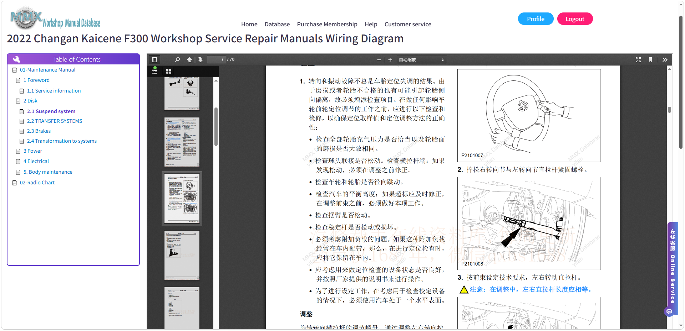Click the page icon beside 2 Disk

coord(18,101)
